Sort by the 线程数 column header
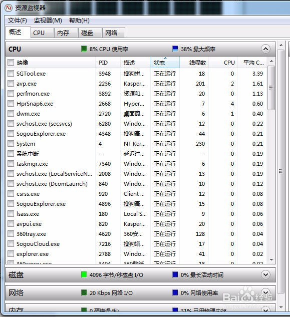This screenshot has height=317, width=290. pos(194,63)
